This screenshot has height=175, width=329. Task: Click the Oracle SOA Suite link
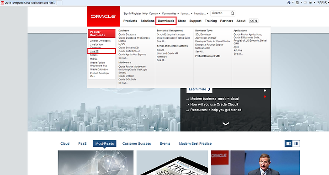(127, 80)
